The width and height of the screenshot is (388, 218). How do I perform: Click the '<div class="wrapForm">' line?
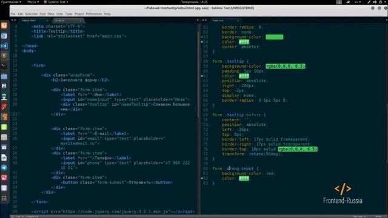click(x=68, y=75)
